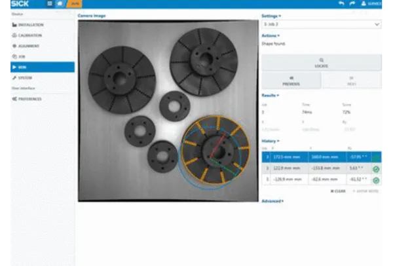Click the undo arrow in the header
Viewport: 393px width, 266px height.
click(341, 3)
